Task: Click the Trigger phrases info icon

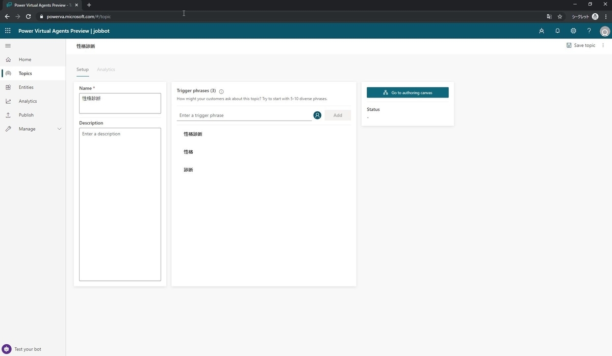Action: 221,91
